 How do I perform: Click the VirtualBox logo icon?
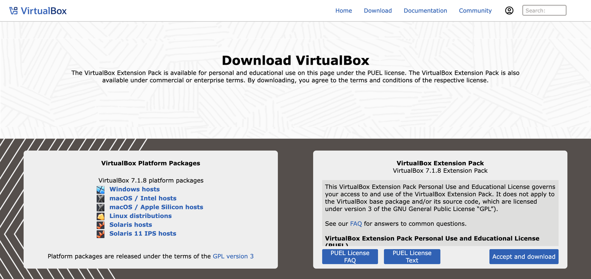[x=13, y=11]
